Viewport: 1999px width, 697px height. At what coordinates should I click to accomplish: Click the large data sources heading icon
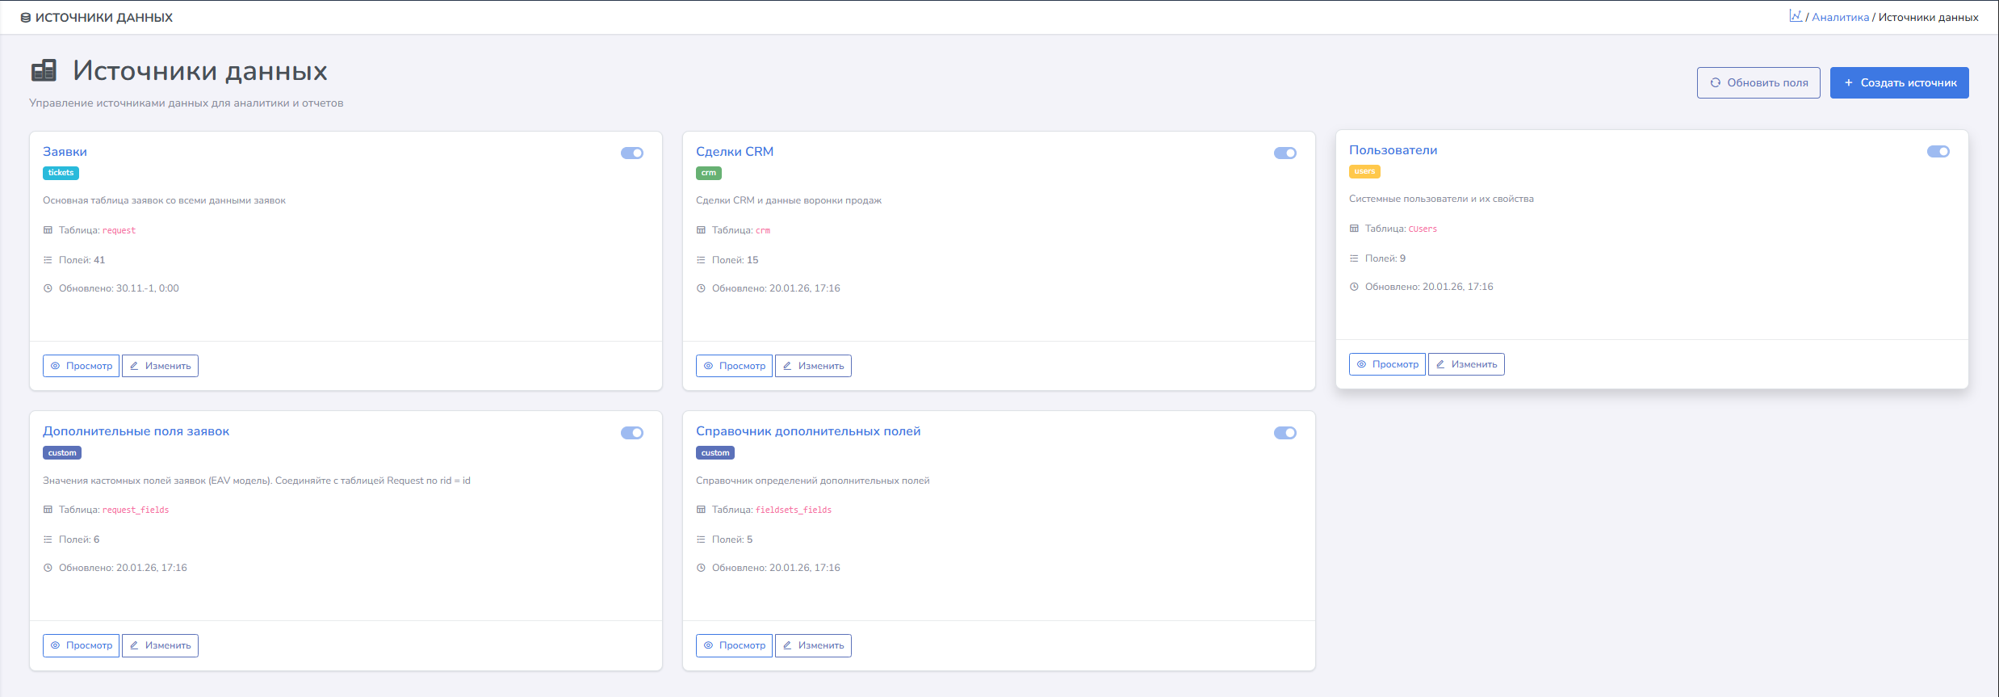tap(44, 71)
